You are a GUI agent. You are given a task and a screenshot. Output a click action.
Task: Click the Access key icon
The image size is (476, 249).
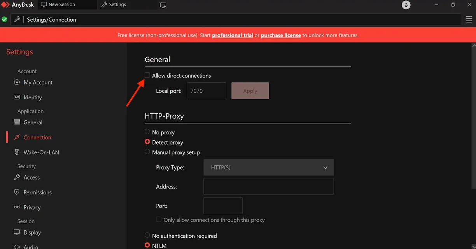pos(17,177)
